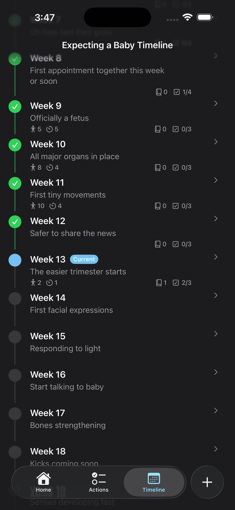Toggle the green checkmark circle on Week 8
This screenshot has width=235, height=510.
coord(15,59)
